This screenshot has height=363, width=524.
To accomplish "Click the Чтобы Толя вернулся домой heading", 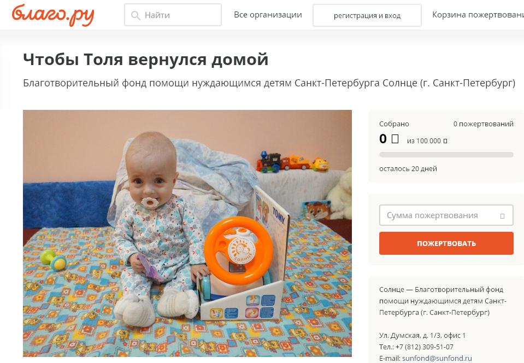I will point(146,60).
